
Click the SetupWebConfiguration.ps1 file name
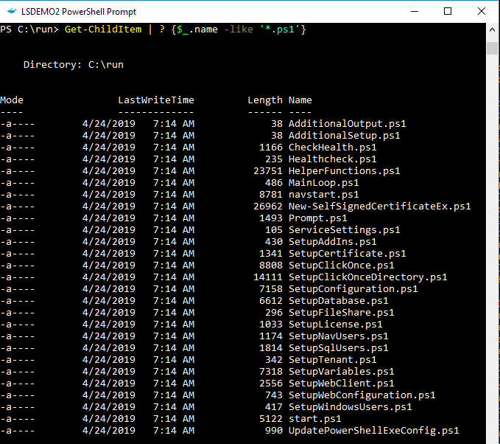point(362,395)
